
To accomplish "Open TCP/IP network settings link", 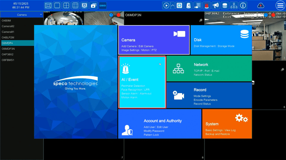I will pos(198,71).
